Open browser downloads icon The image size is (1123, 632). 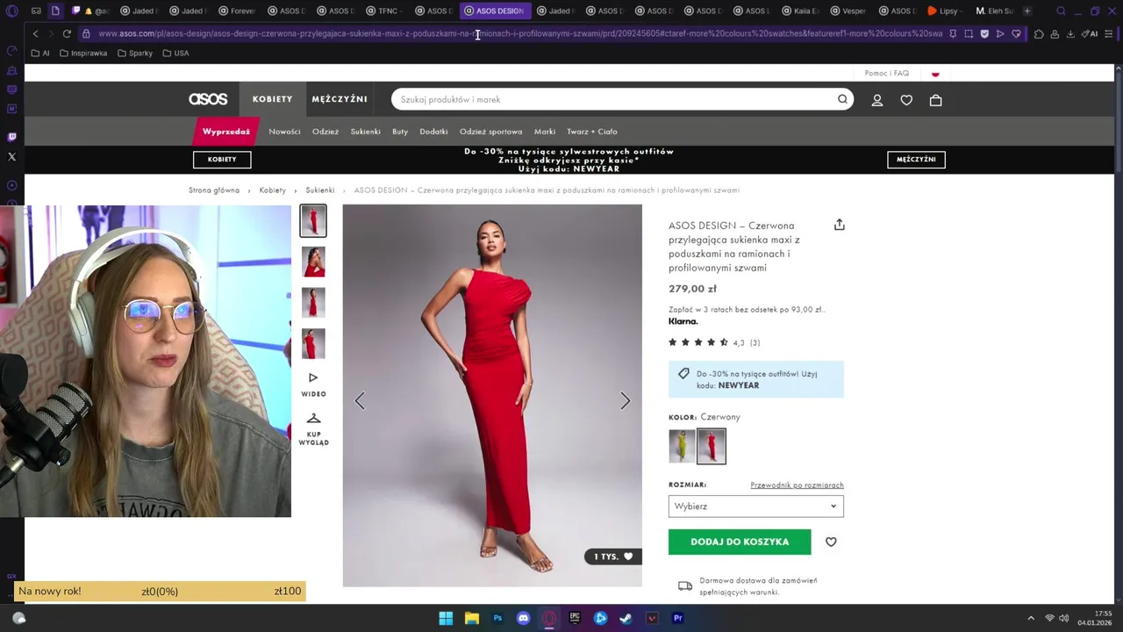[1070, 33]
